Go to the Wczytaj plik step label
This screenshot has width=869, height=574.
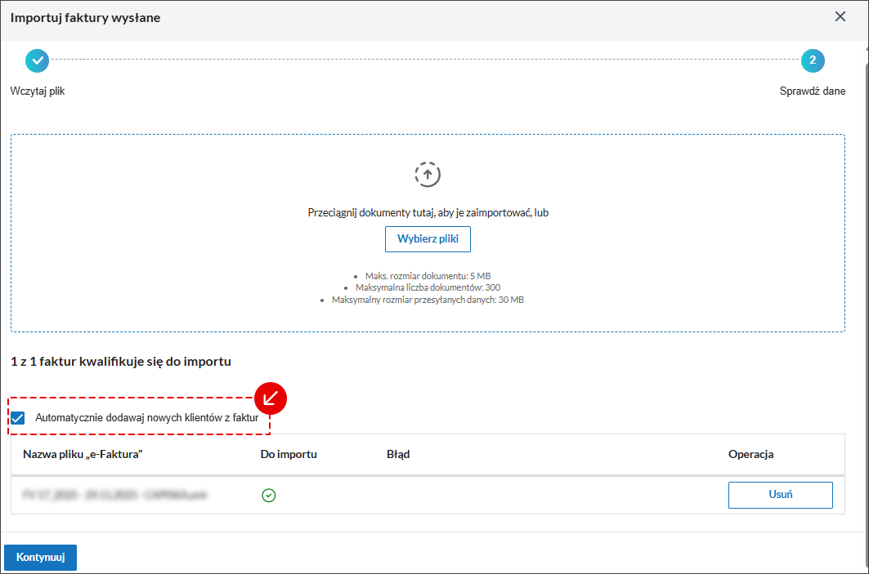click(x=38, y=91)
